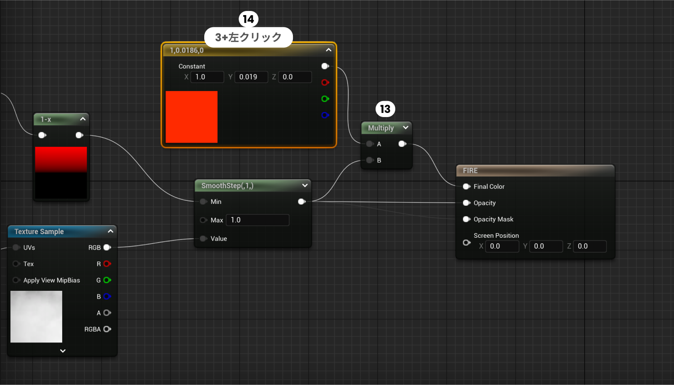Viewport: 674px width, 385px height.
Task: Click the orange-red color preview in the Constant node
Action: coord(191,117)
